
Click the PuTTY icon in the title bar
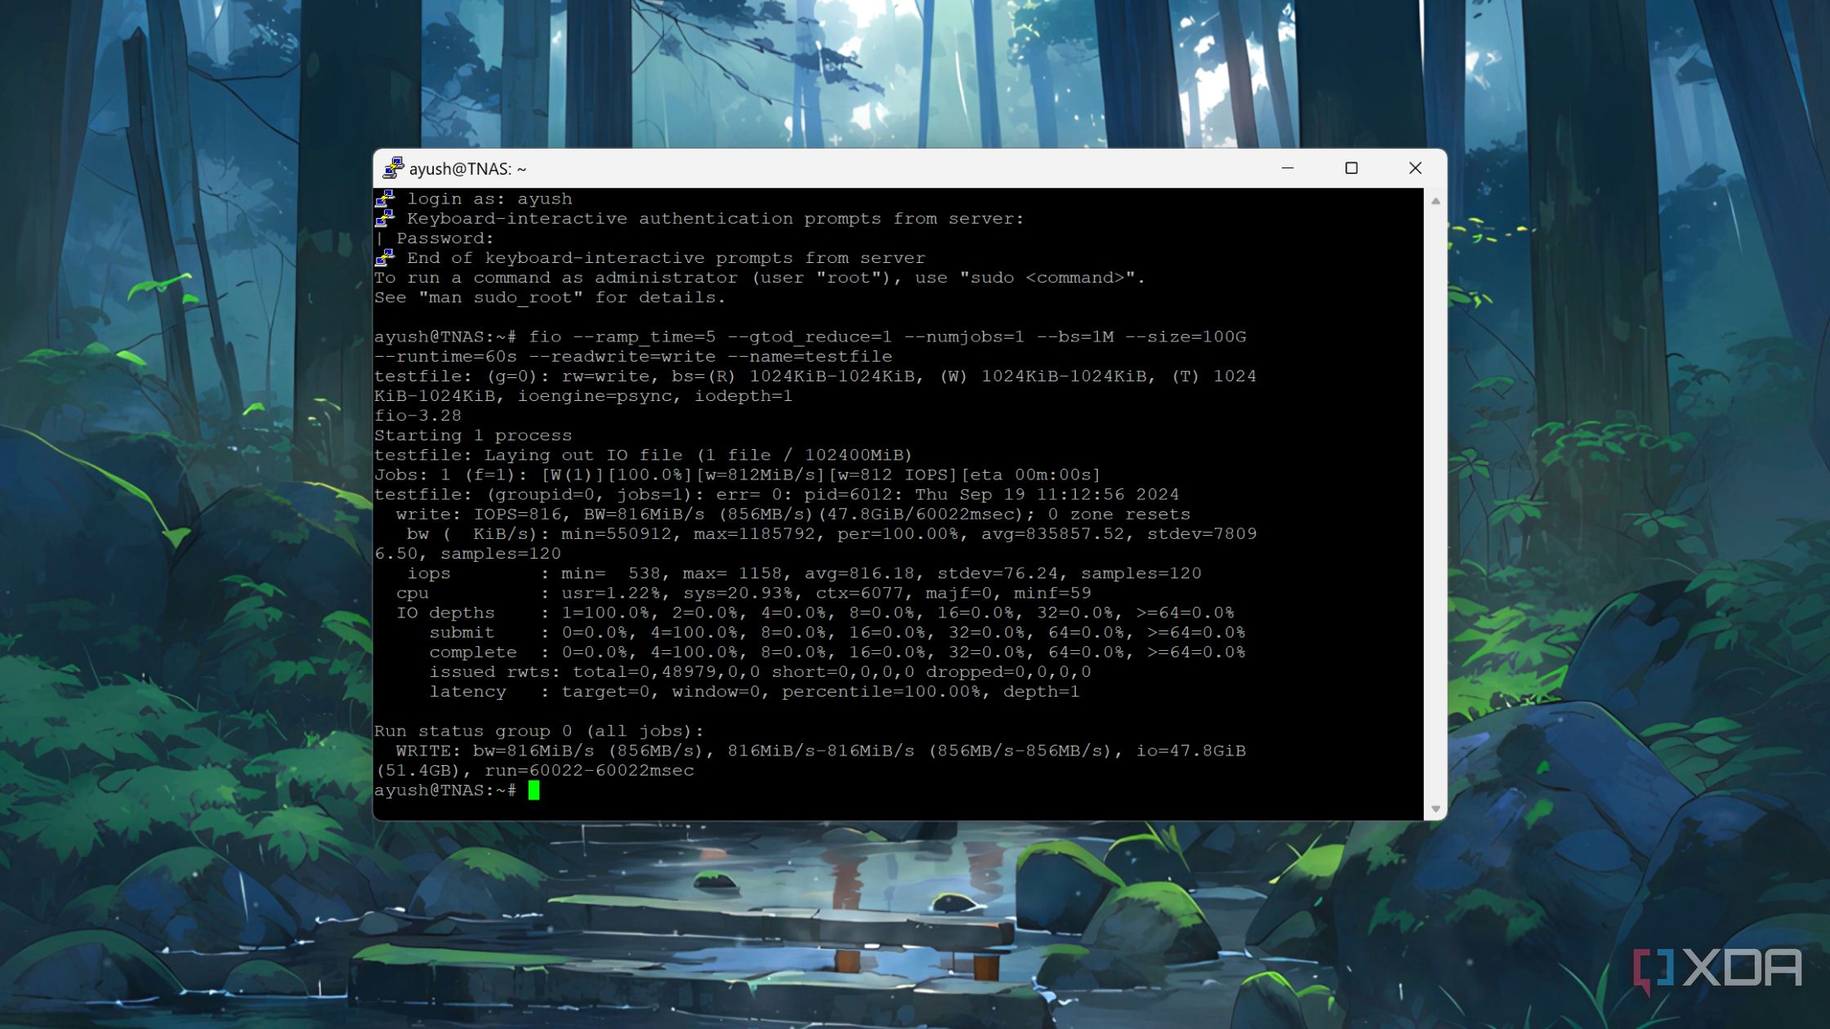point(395,168)
